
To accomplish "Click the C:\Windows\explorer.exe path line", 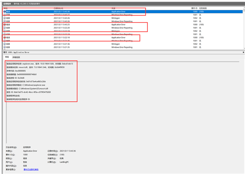I will pos(26,85).
